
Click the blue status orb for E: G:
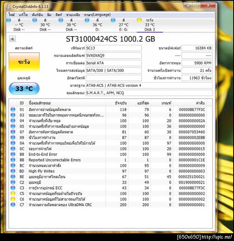click(x=113, y=20)
